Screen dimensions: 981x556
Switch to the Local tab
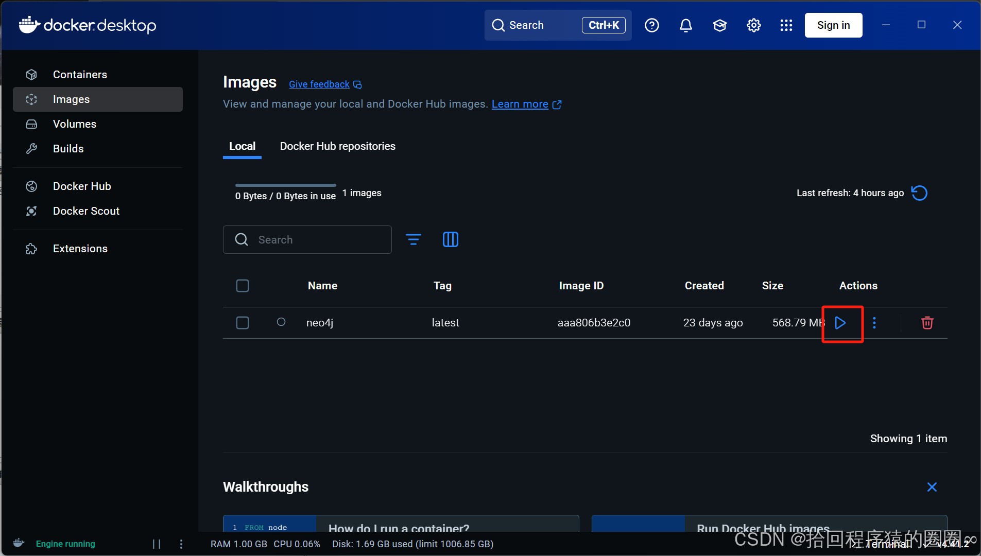[x=242, y=146]
